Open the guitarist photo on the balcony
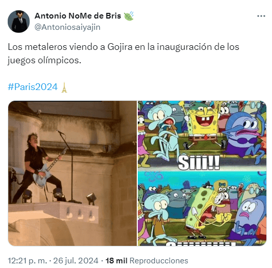 pos(72,173)
